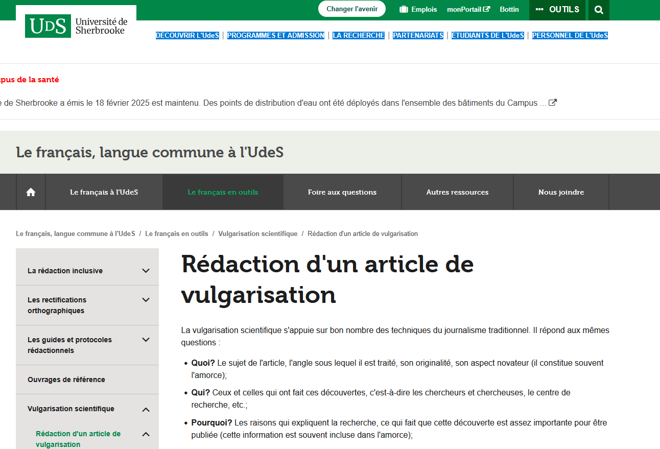Select Autres ressources navigation tab

457,192
